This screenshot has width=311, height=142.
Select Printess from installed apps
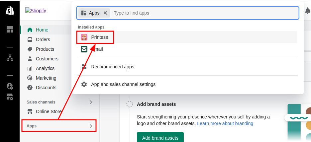(x=187, y=37)
